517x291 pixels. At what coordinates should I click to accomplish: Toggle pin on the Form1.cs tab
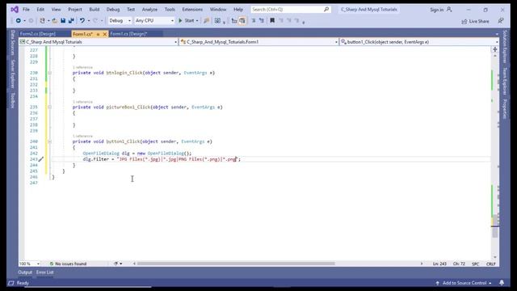[x=98, y=34]
